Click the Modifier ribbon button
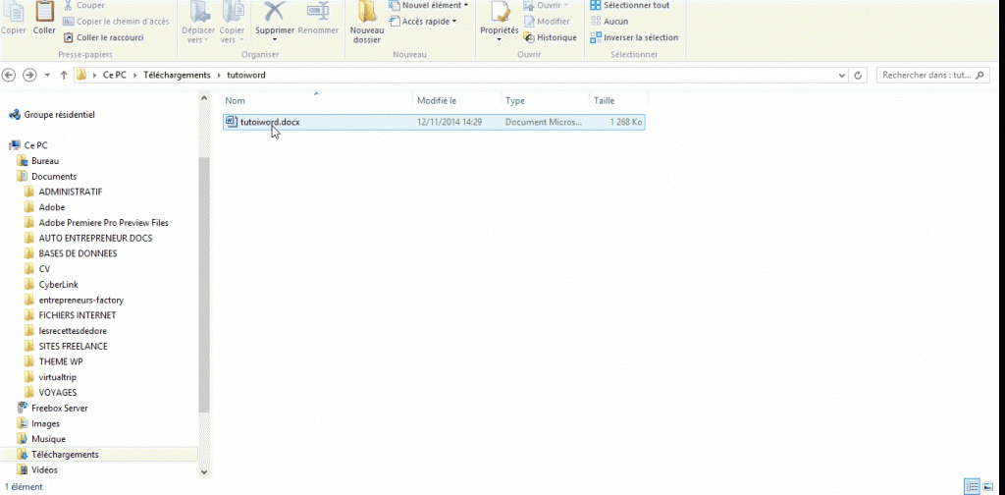The image size is (1005, 495). [x=546, y=22]
